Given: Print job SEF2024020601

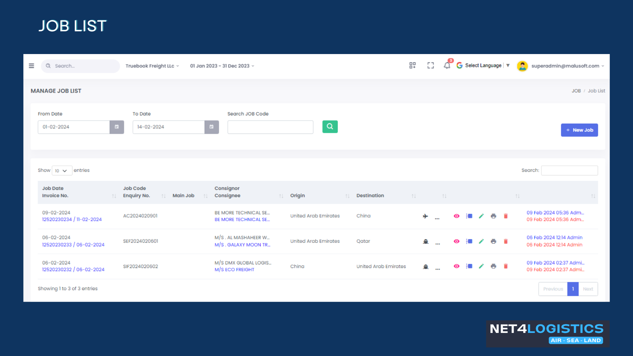Looking at the screenshot, I should click(493, 241).
